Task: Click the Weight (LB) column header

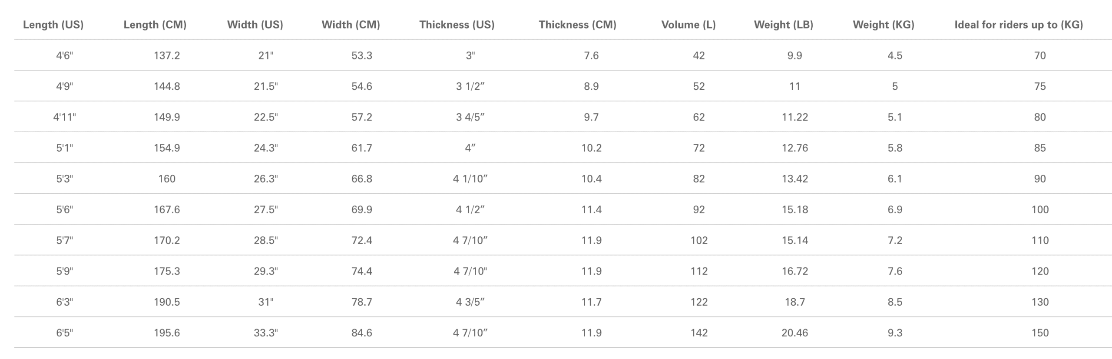Action: coord(783,25)
